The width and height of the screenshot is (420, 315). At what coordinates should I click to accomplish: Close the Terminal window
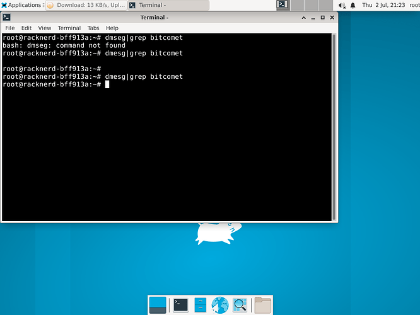pyautogui.click(x=332, y=18)
